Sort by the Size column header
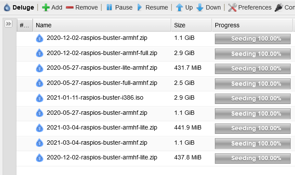 click(x=191, y=25)
